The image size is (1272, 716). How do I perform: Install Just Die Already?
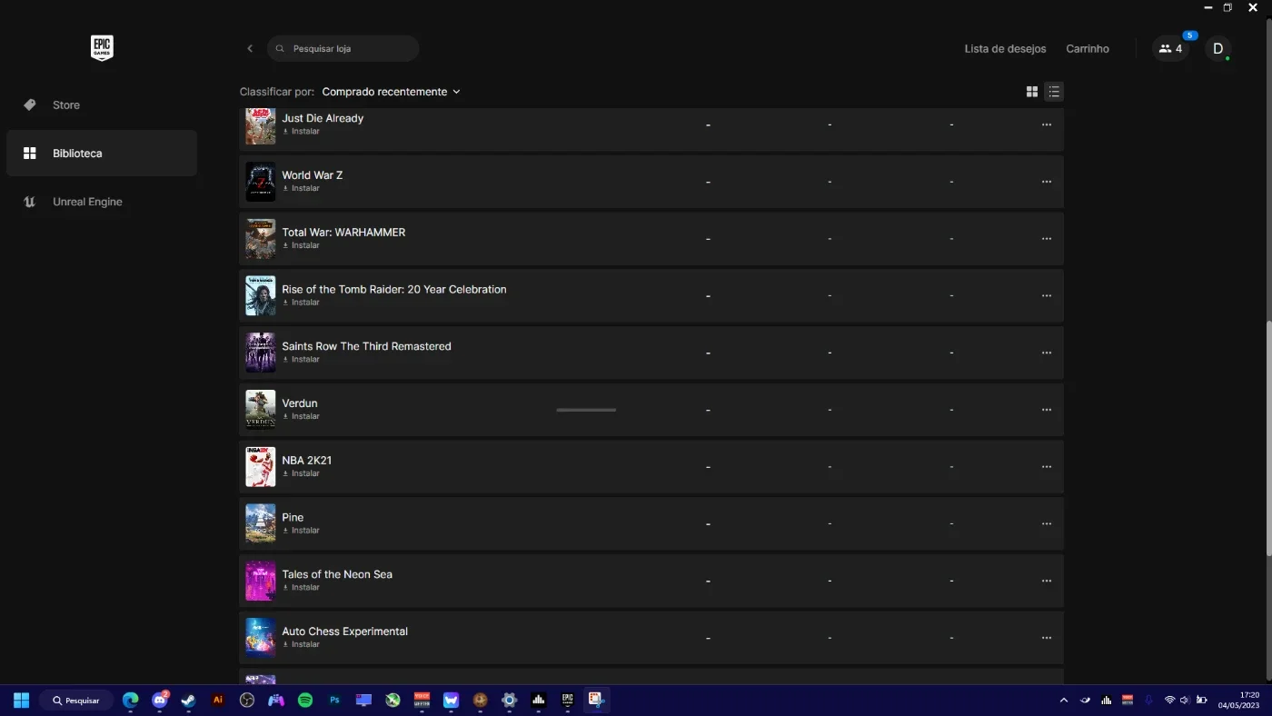(301, 132)
